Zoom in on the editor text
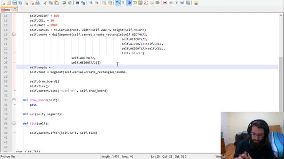Screen dimensions: 284x159 point(91,3)
